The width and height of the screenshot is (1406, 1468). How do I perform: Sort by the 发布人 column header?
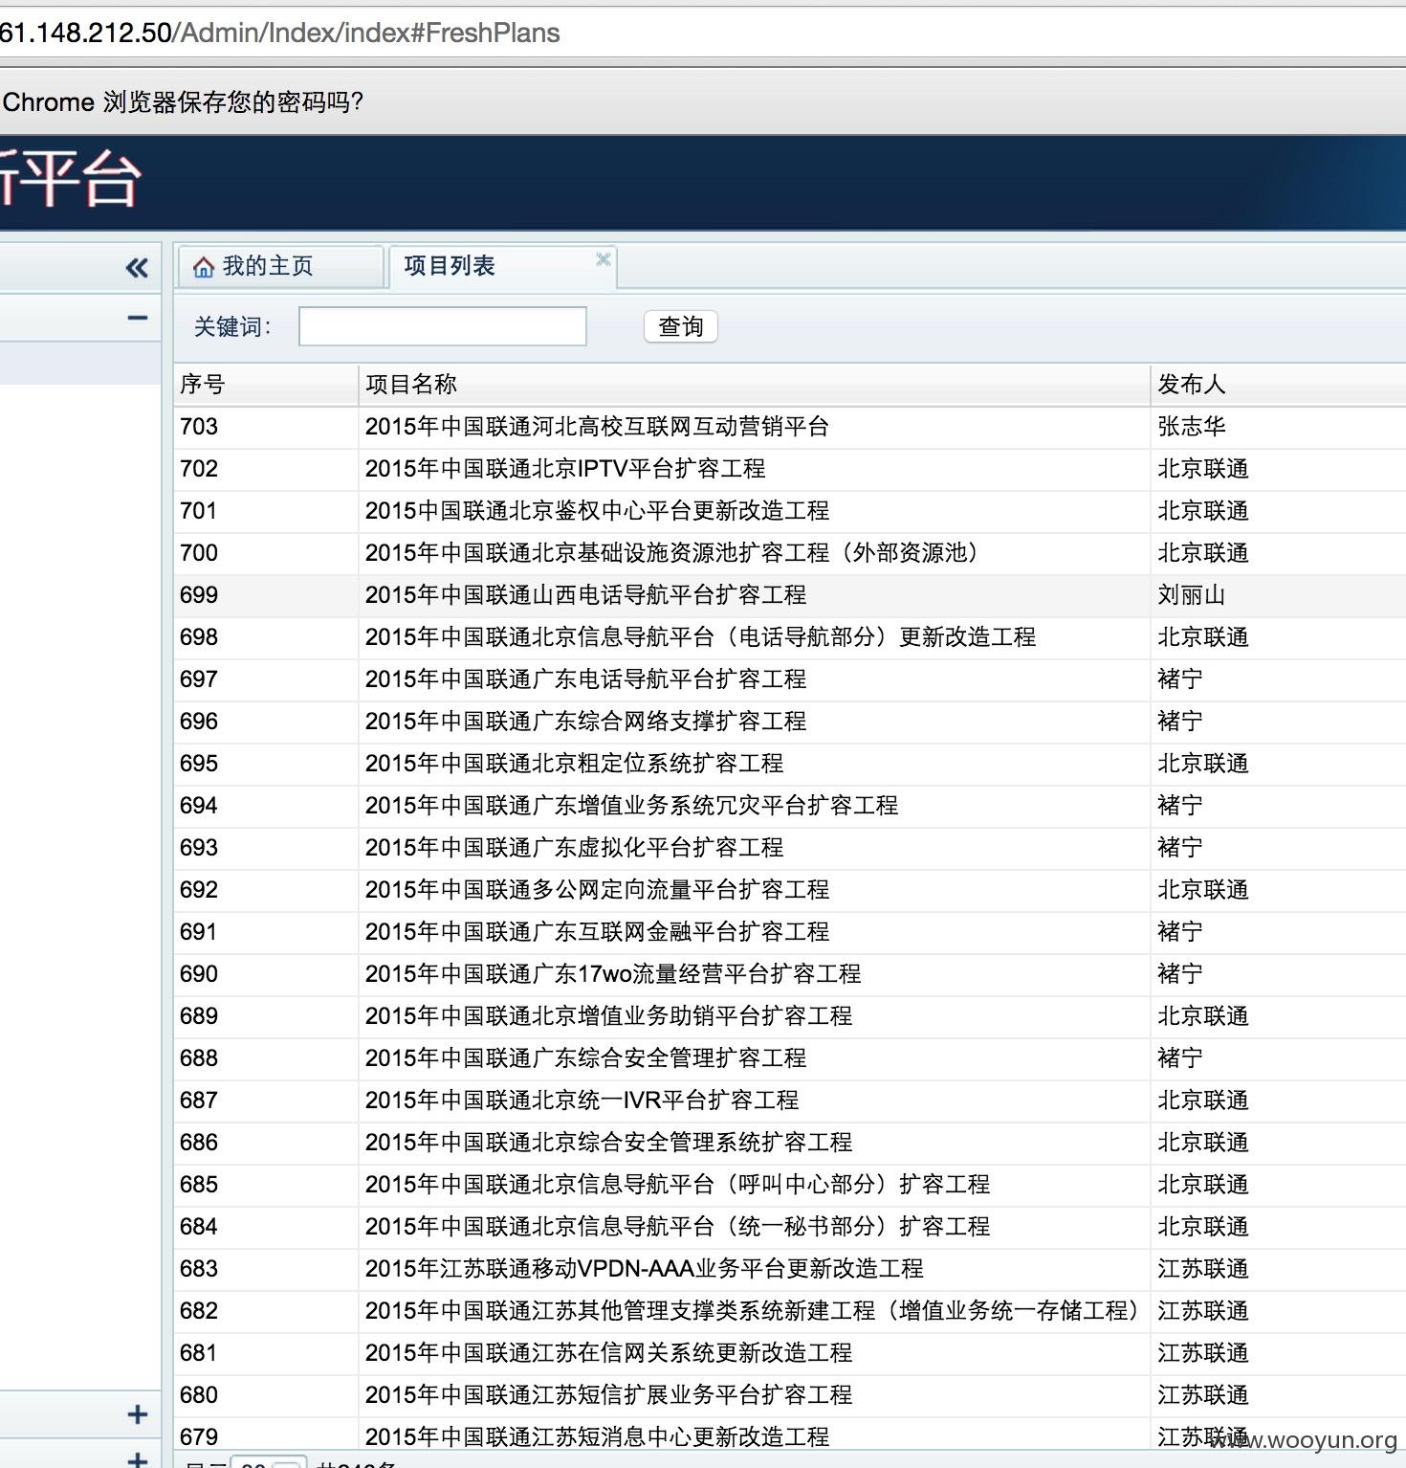tap(1278, 385)
